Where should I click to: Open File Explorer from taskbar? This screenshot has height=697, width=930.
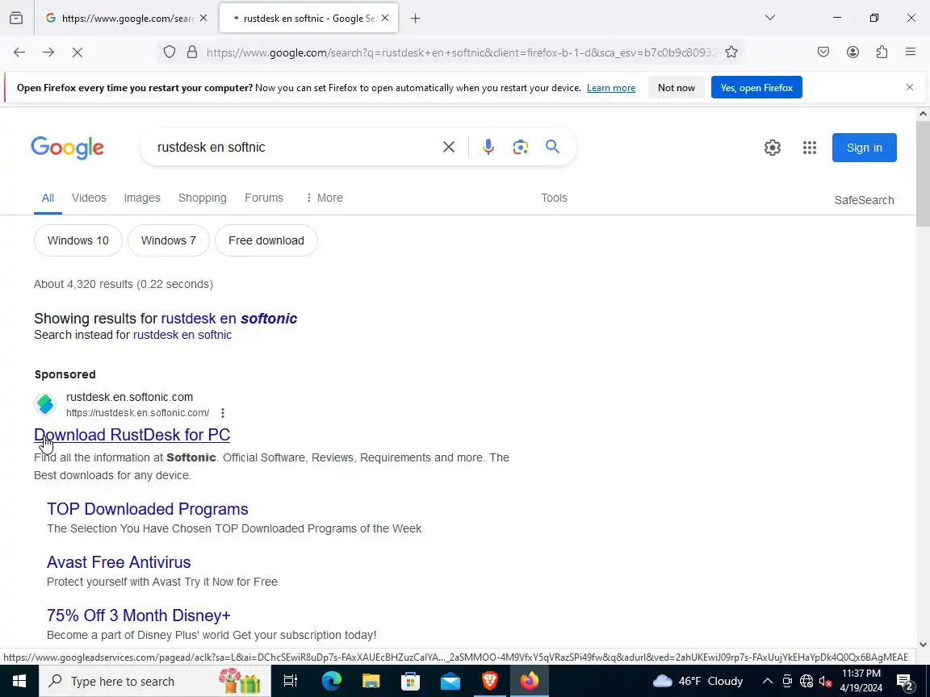(371, 681)
